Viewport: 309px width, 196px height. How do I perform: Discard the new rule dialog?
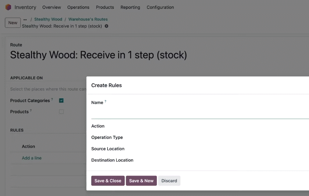[x=169, y=181]
